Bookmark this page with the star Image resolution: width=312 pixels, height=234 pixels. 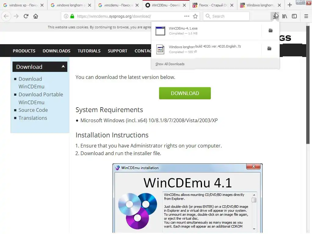tap(195, 16)
